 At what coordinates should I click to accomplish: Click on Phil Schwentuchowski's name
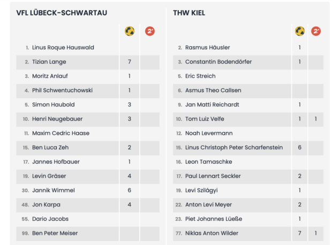[62, 90]
